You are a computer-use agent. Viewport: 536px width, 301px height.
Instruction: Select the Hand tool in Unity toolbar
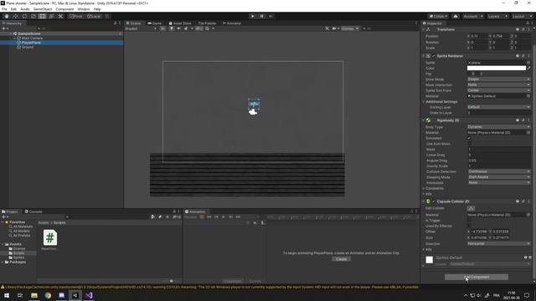[x=7, y=17]
